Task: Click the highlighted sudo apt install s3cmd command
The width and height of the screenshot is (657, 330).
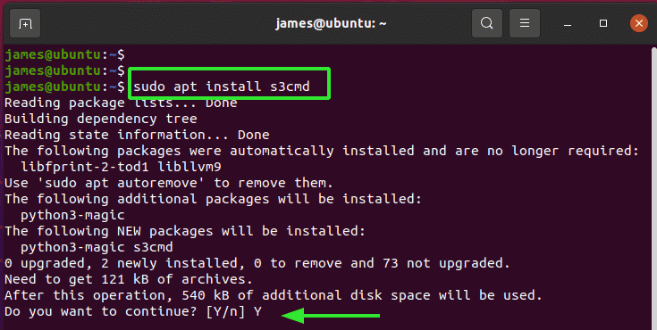Action: [x=222, y=87]
